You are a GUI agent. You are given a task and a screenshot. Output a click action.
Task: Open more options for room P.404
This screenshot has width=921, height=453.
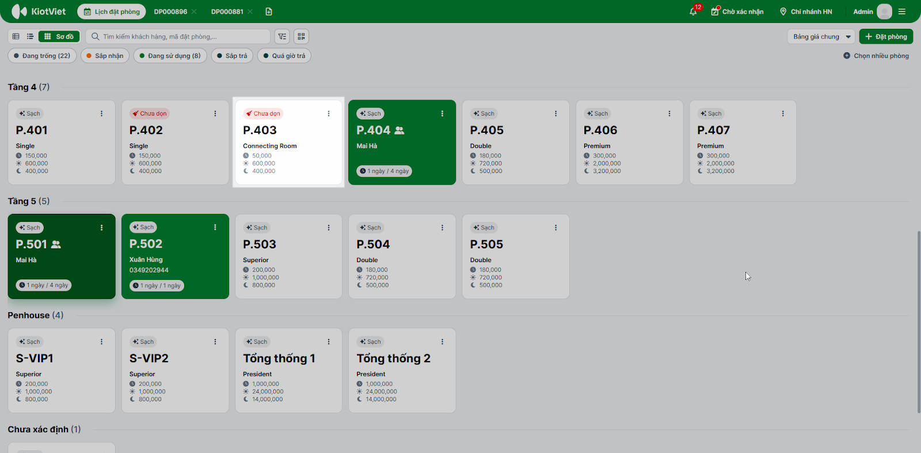[442, 113]
